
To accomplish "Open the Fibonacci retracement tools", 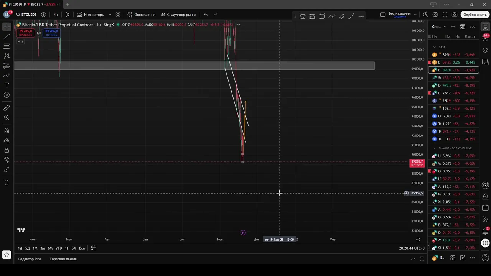I will coord(7,46).
